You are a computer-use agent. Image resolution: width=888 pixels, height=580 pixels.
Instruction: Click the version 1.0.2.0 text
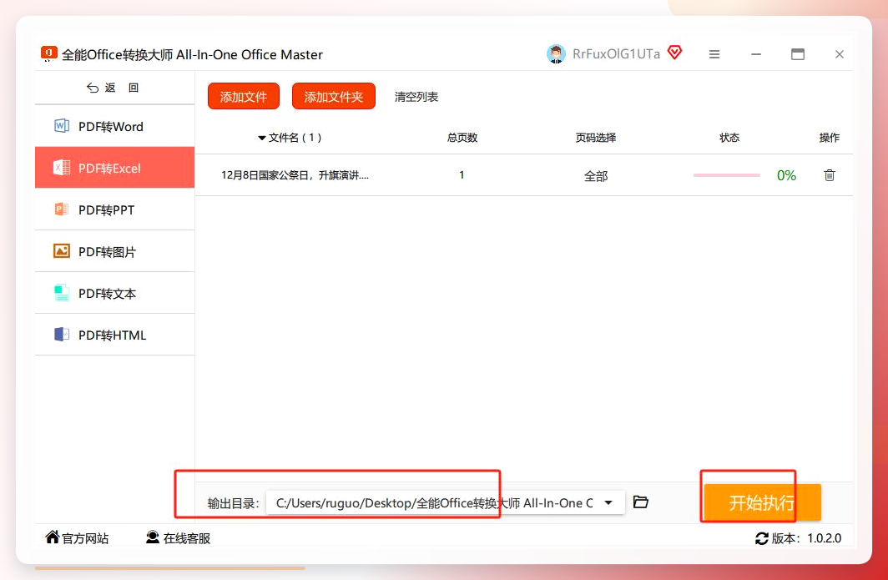coord(824,538)
